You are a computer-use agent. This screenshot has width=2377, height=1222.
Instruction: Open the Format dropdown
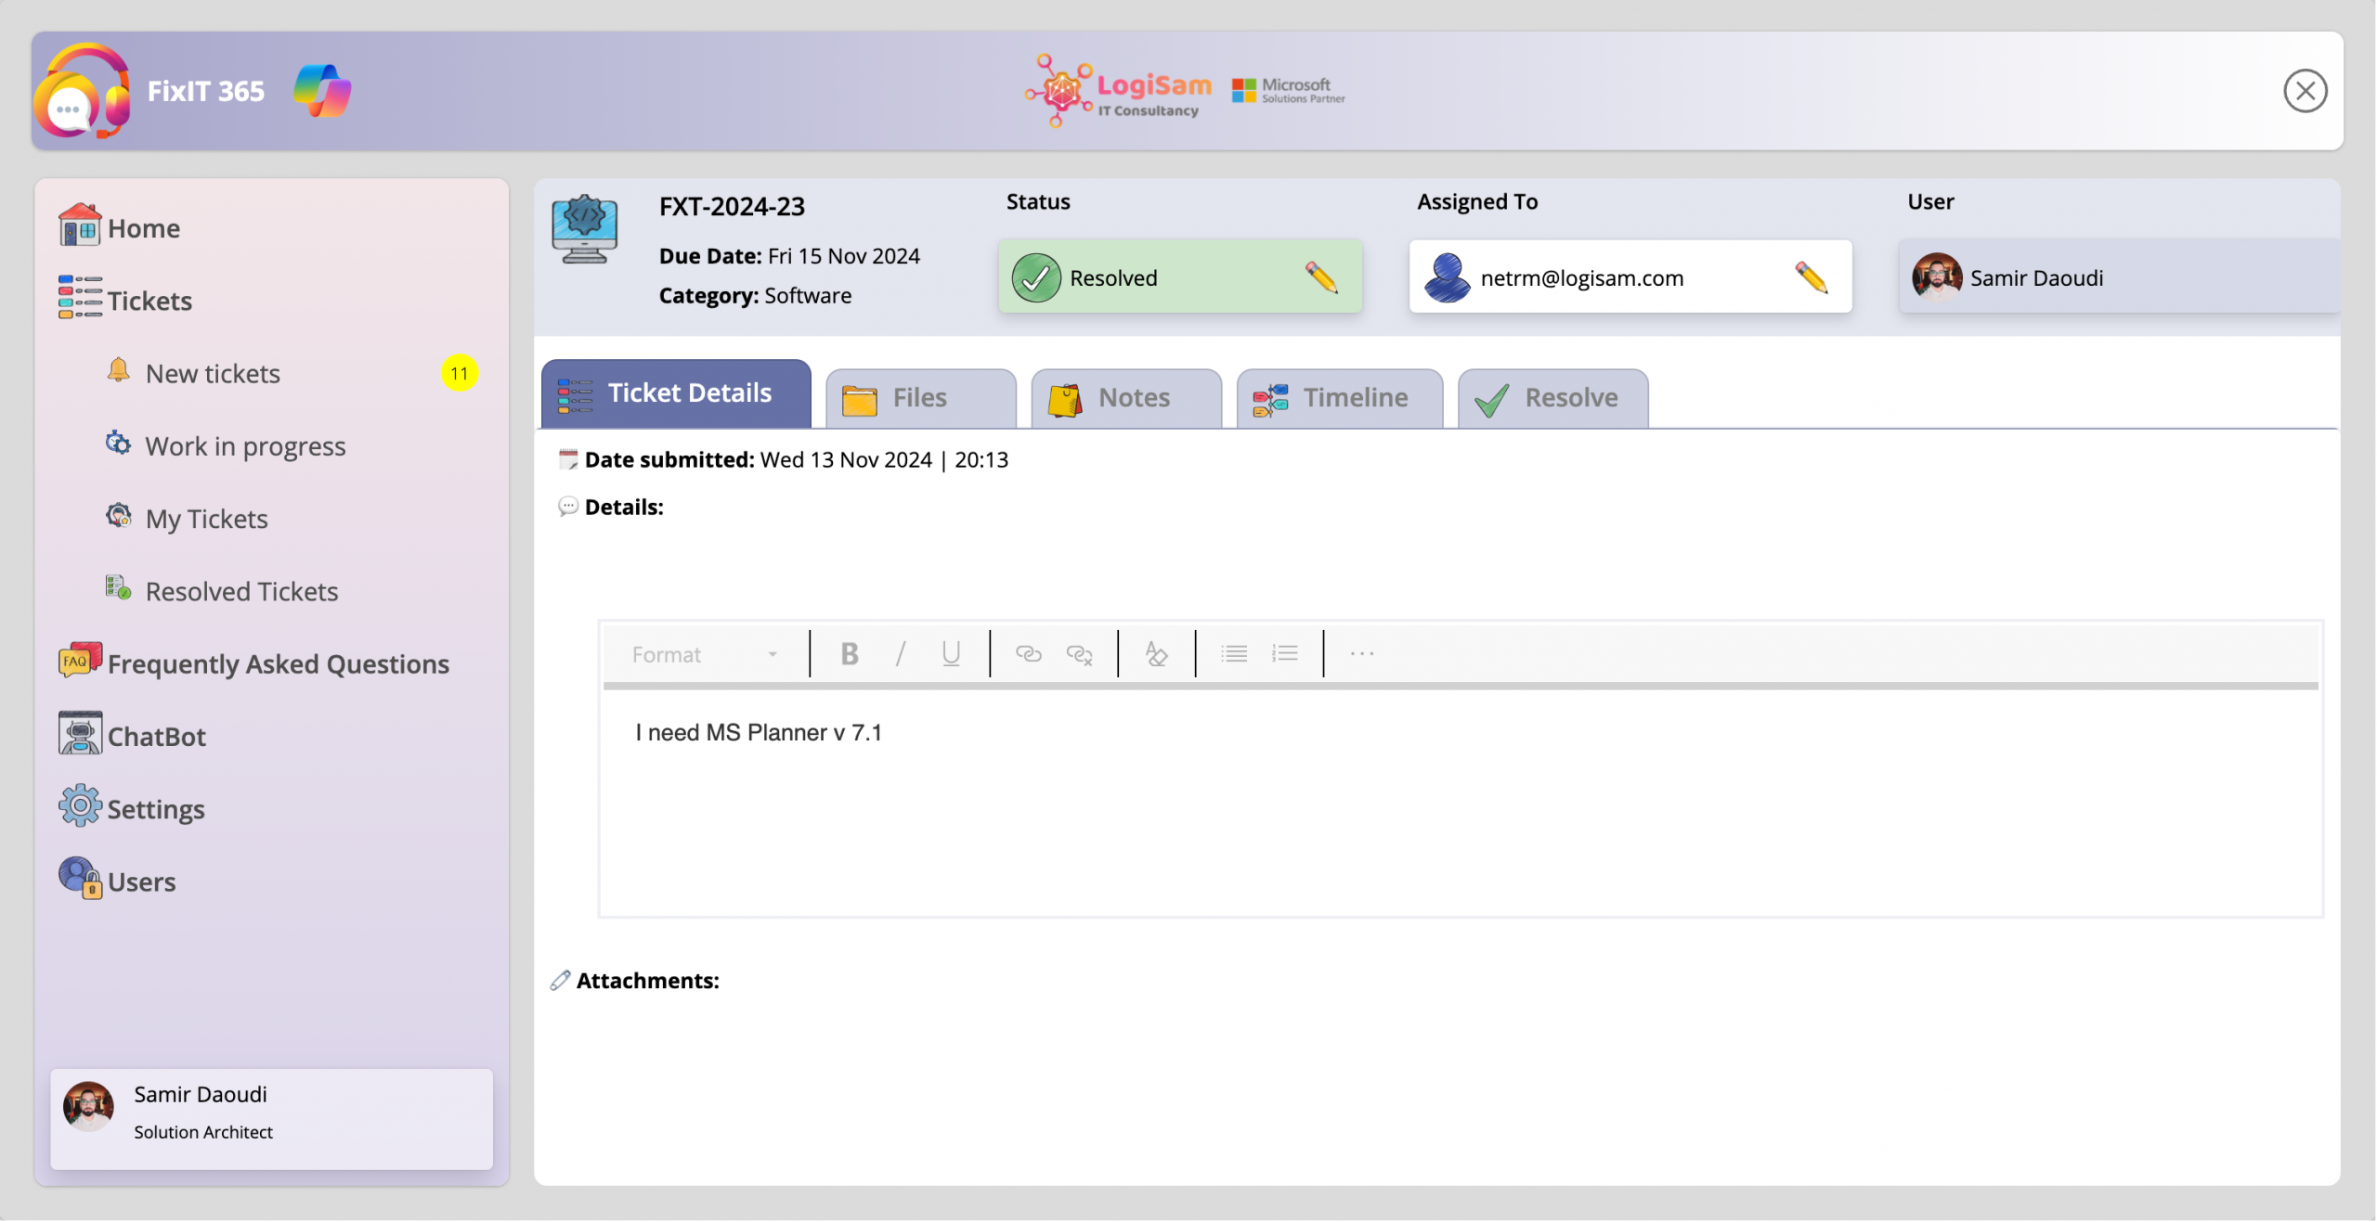(704, 654)
